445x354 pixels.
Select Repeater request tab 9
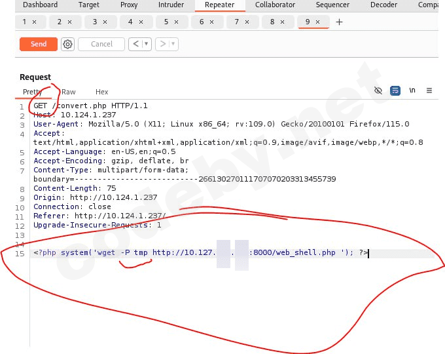coord(308,22)
